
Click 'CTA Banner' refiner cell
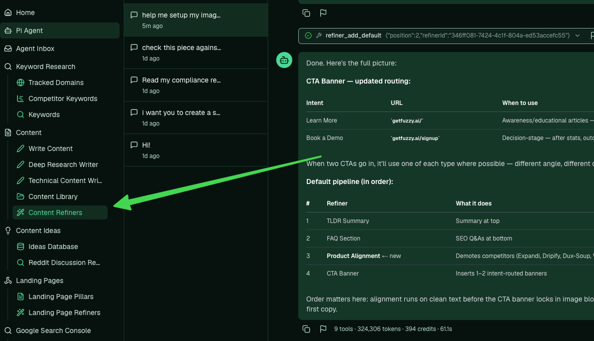(x=342, y=273)
